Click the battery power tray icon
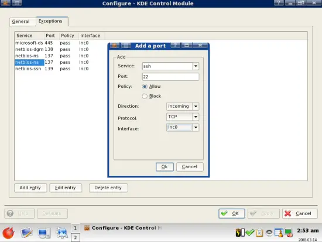Viewport: 322px width, 242px height. tap(240, 233)
